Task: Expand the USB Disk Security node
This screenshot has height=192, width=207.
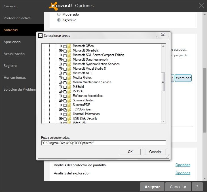Action: [60, 118]
